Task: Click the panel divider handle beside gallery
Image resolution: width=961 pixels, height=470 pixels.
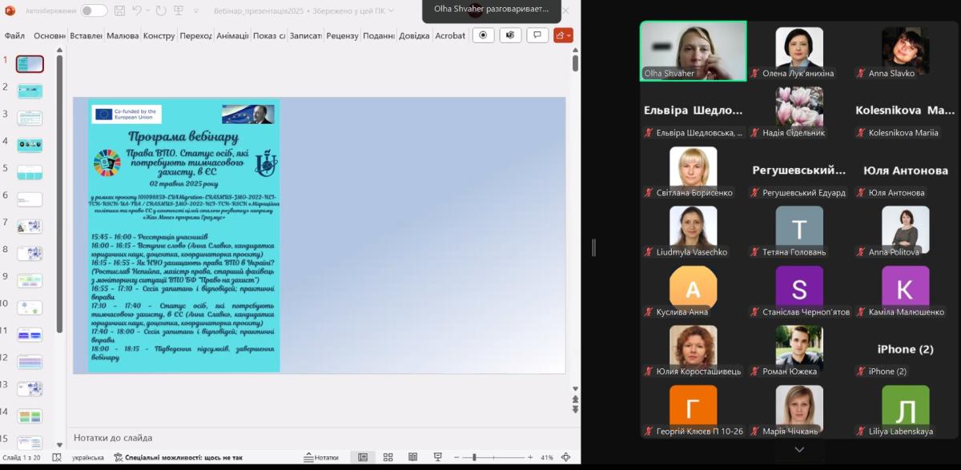Action: [x=593, y=247]
